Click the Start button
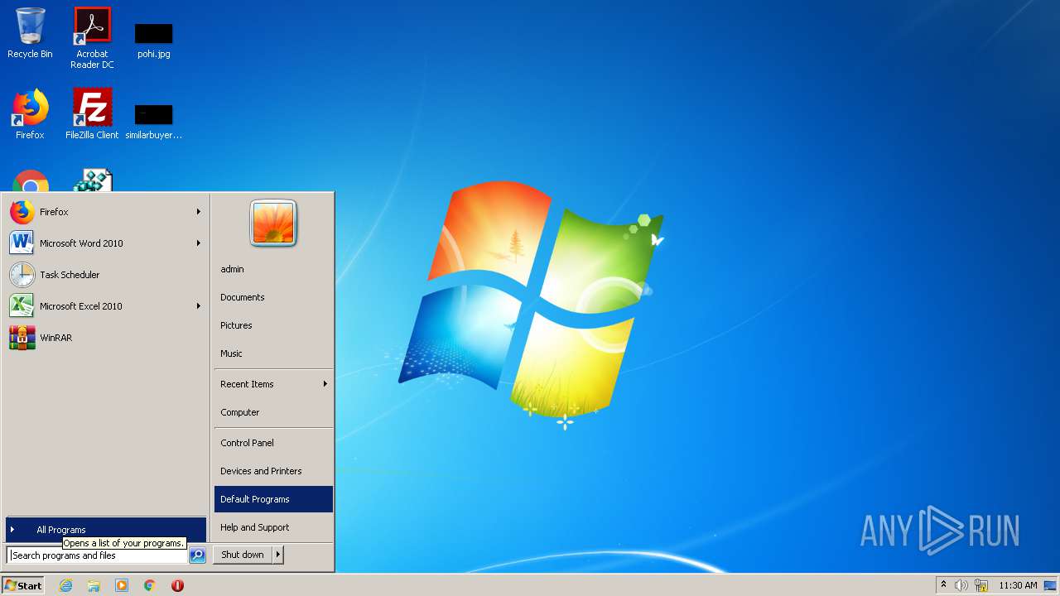The height and width of the screenshot is (596, 1060). pyautogui.click(x=23, y=585)
